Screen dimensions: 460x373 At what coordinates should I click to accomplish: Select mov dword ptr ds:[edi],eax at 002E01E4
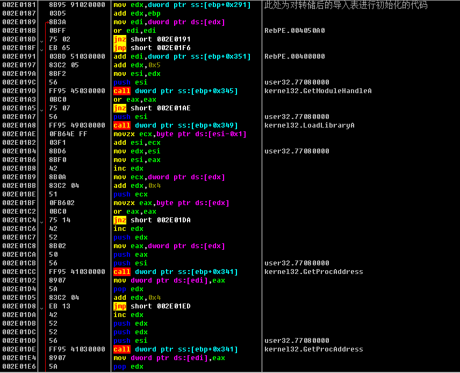pos(169,358)
